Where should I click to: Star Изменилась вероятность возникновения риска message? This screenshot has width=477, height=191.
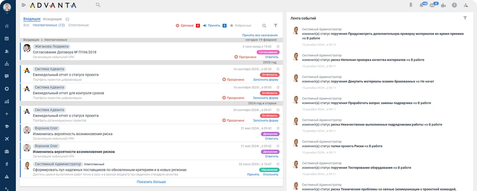point(278,128)
